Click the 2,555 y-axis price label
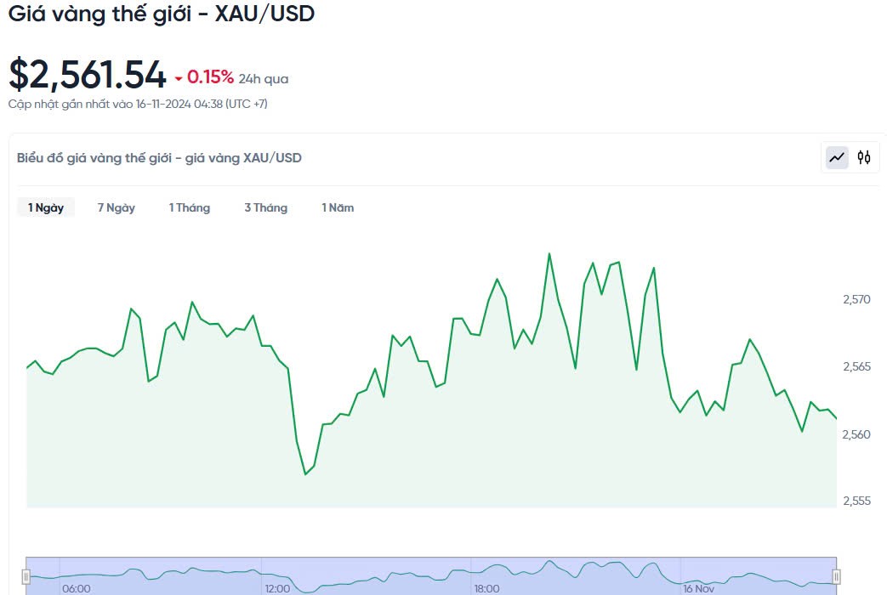 (856, 501)
